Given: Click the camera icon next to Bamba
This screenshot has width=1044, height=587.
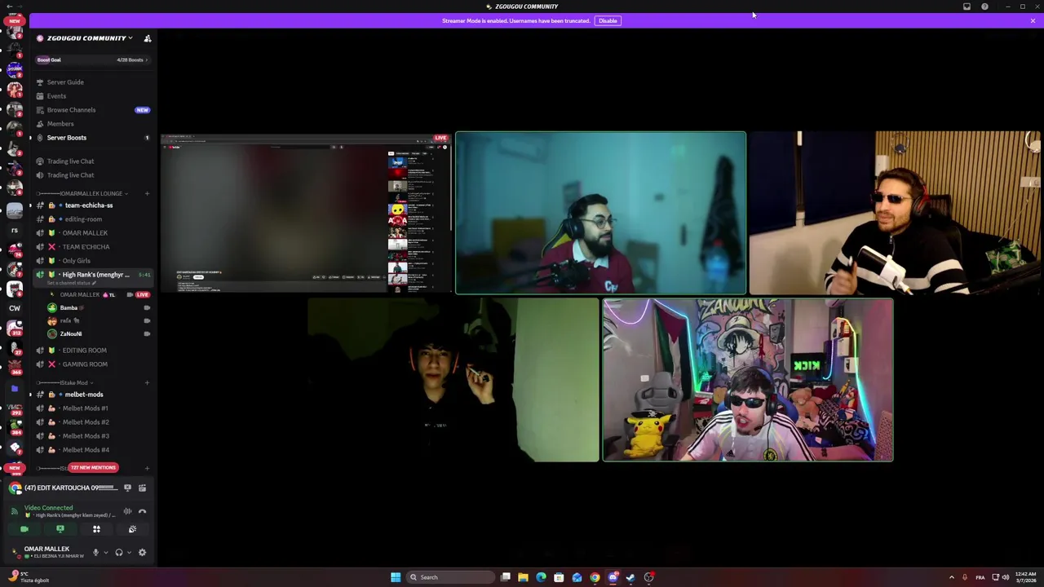Looking at the screenshot, I should 147,308.
